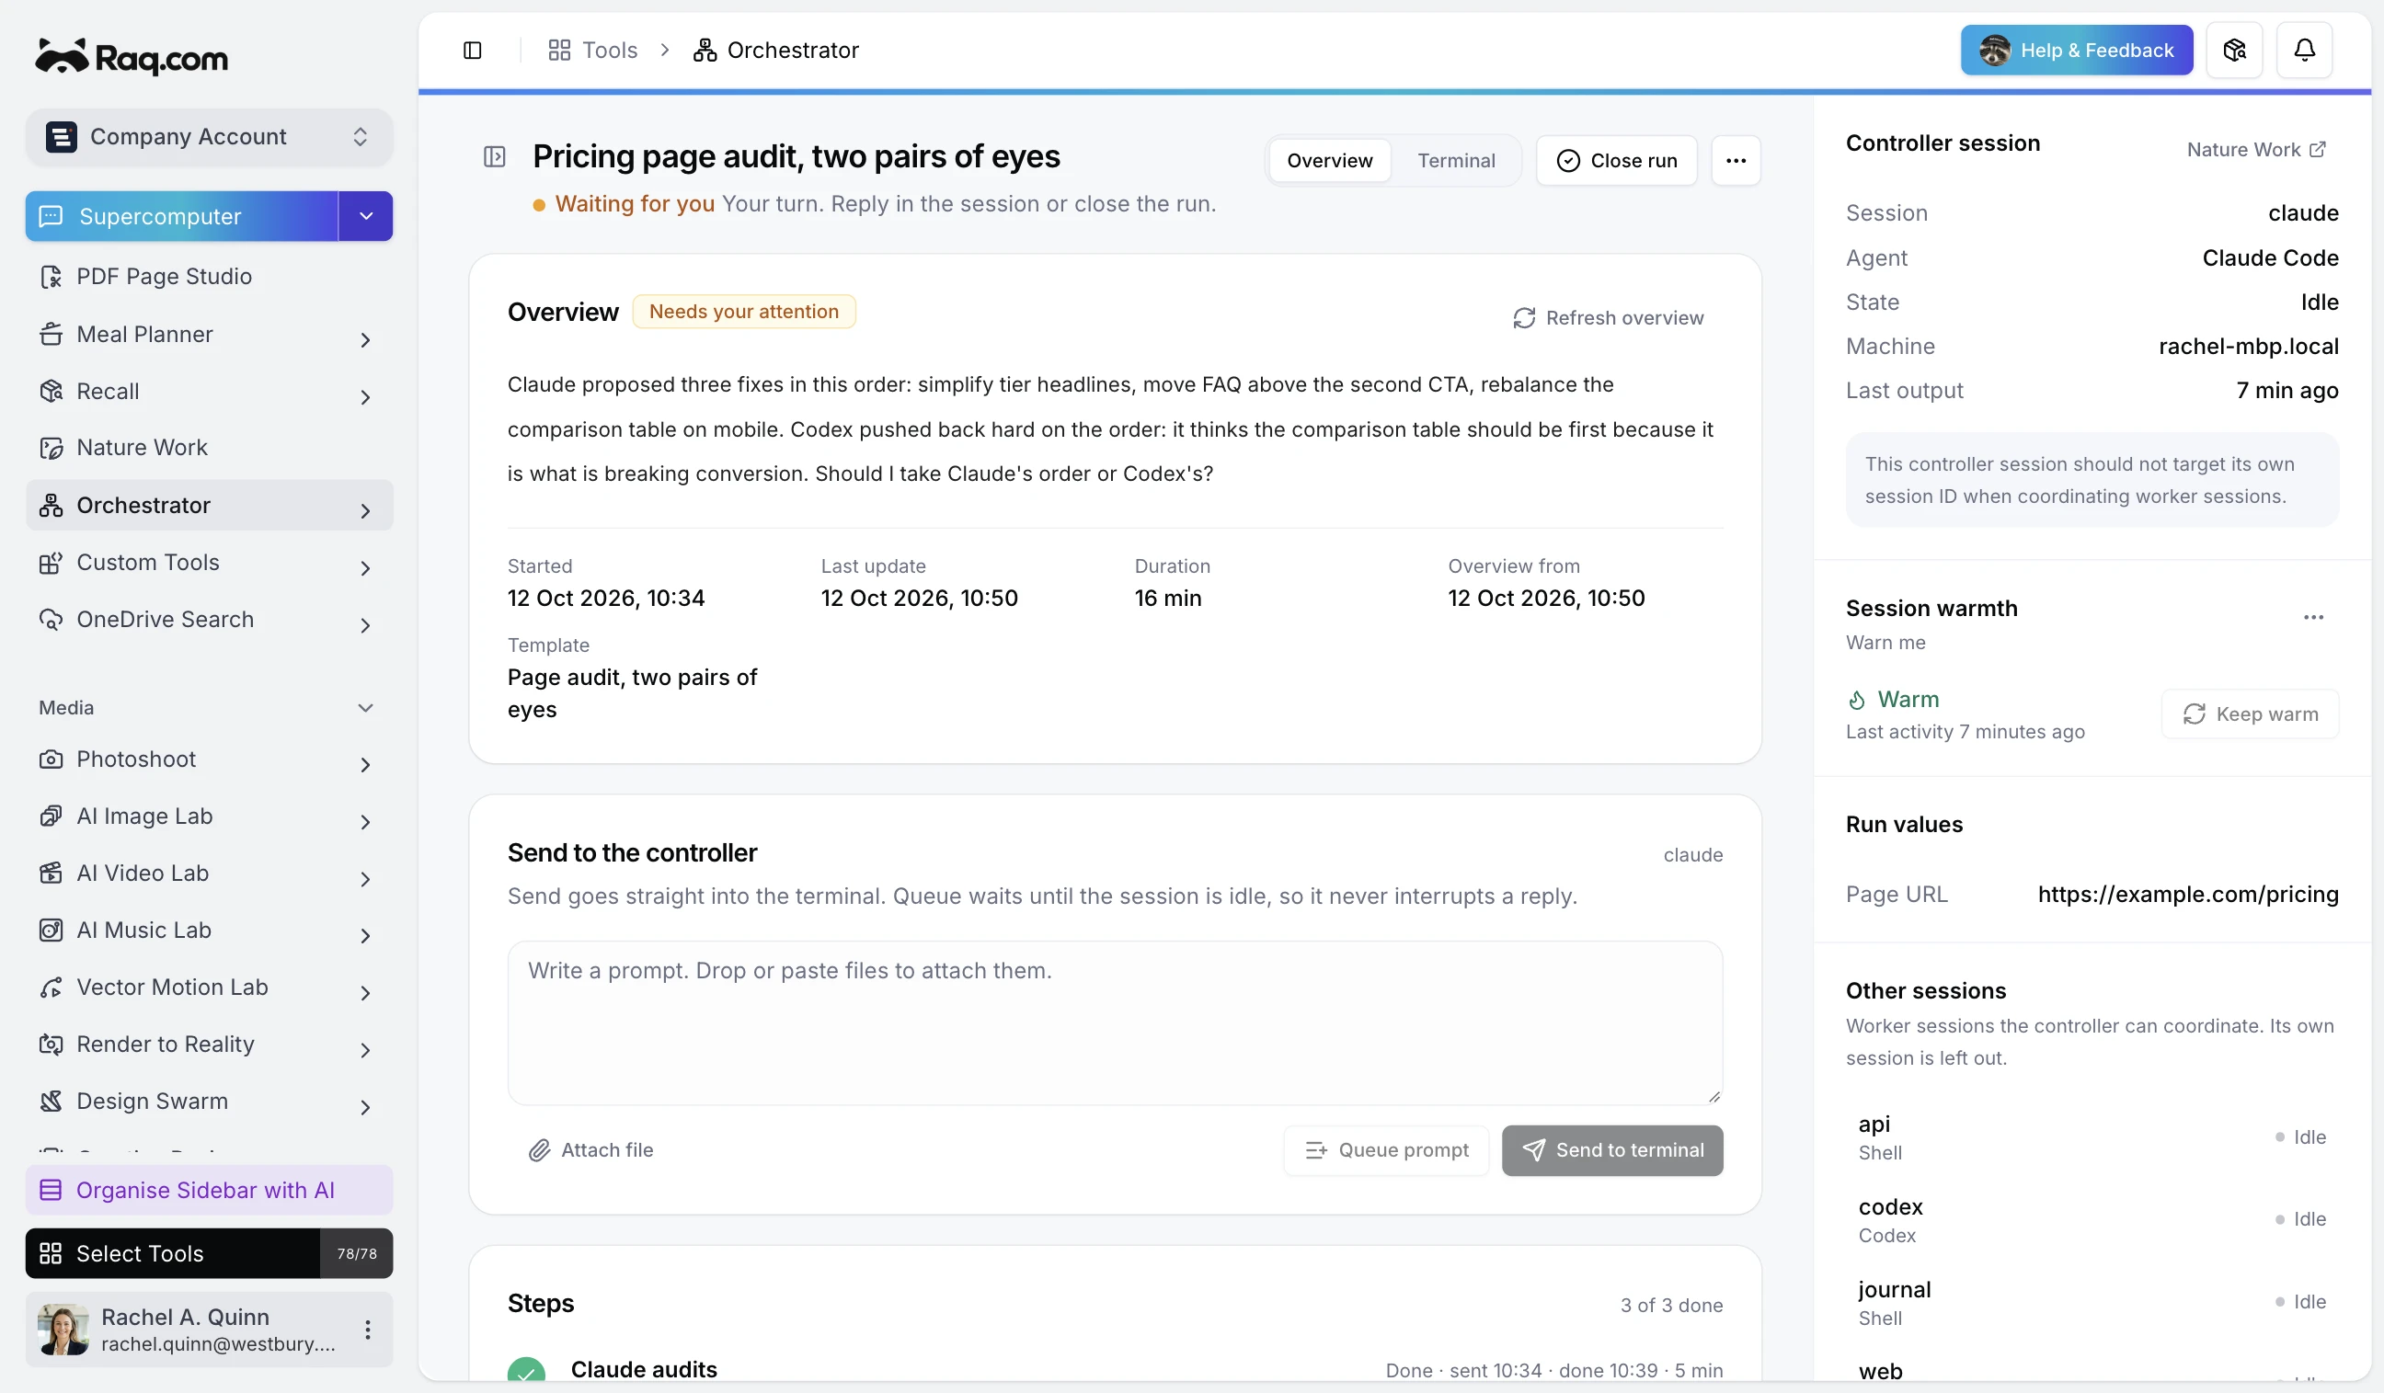This screenshot has height=1393, width=2384.
Task: Click the panel toggle icon beside run title
Action: point(494,157)
